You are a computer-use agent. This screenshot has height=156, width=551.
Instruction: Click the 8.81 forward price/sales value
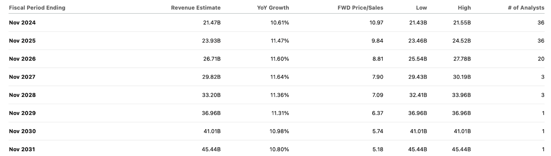click(377, 59)
